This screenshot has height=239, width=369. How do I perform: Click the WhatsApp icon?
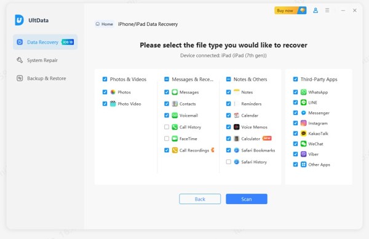pos(304,92)
